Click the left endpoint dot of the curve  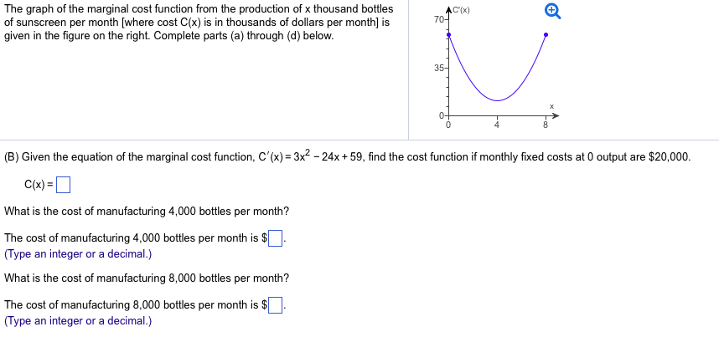(x=448, y=35)
